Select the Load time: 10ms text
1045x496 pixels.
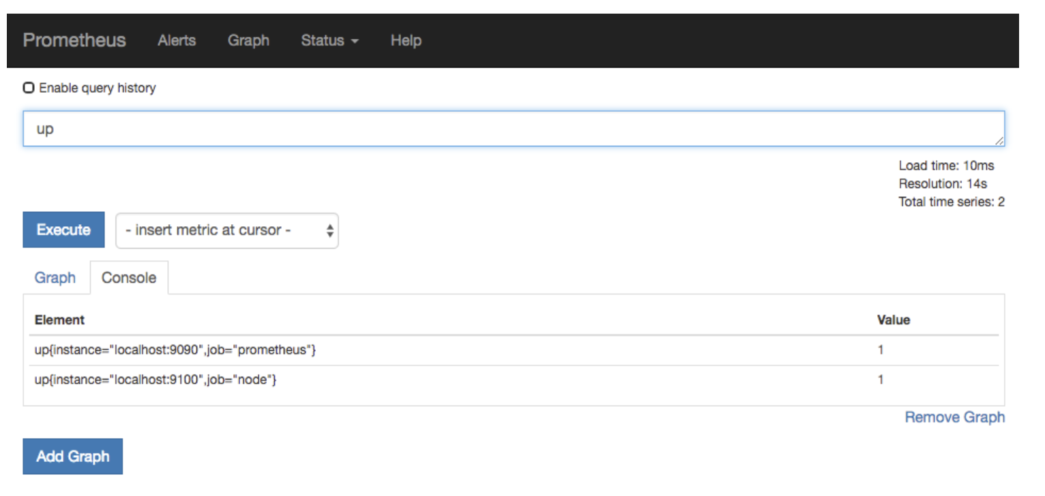pos(947,166)
